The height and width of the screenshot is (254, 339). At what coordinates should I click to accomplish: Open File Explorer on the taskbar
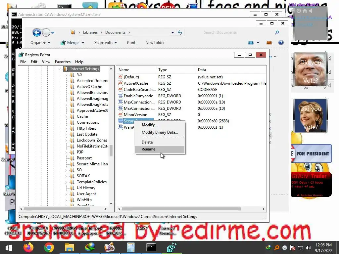(x=70, y=247)
